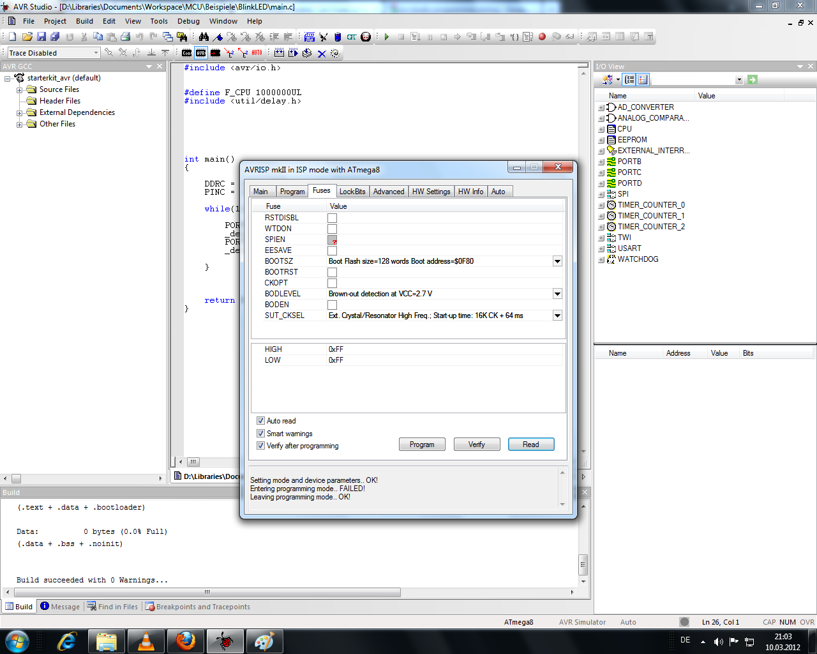Switch to the LockBits tab
Screen dimensions: 817x654
(352, 192)
